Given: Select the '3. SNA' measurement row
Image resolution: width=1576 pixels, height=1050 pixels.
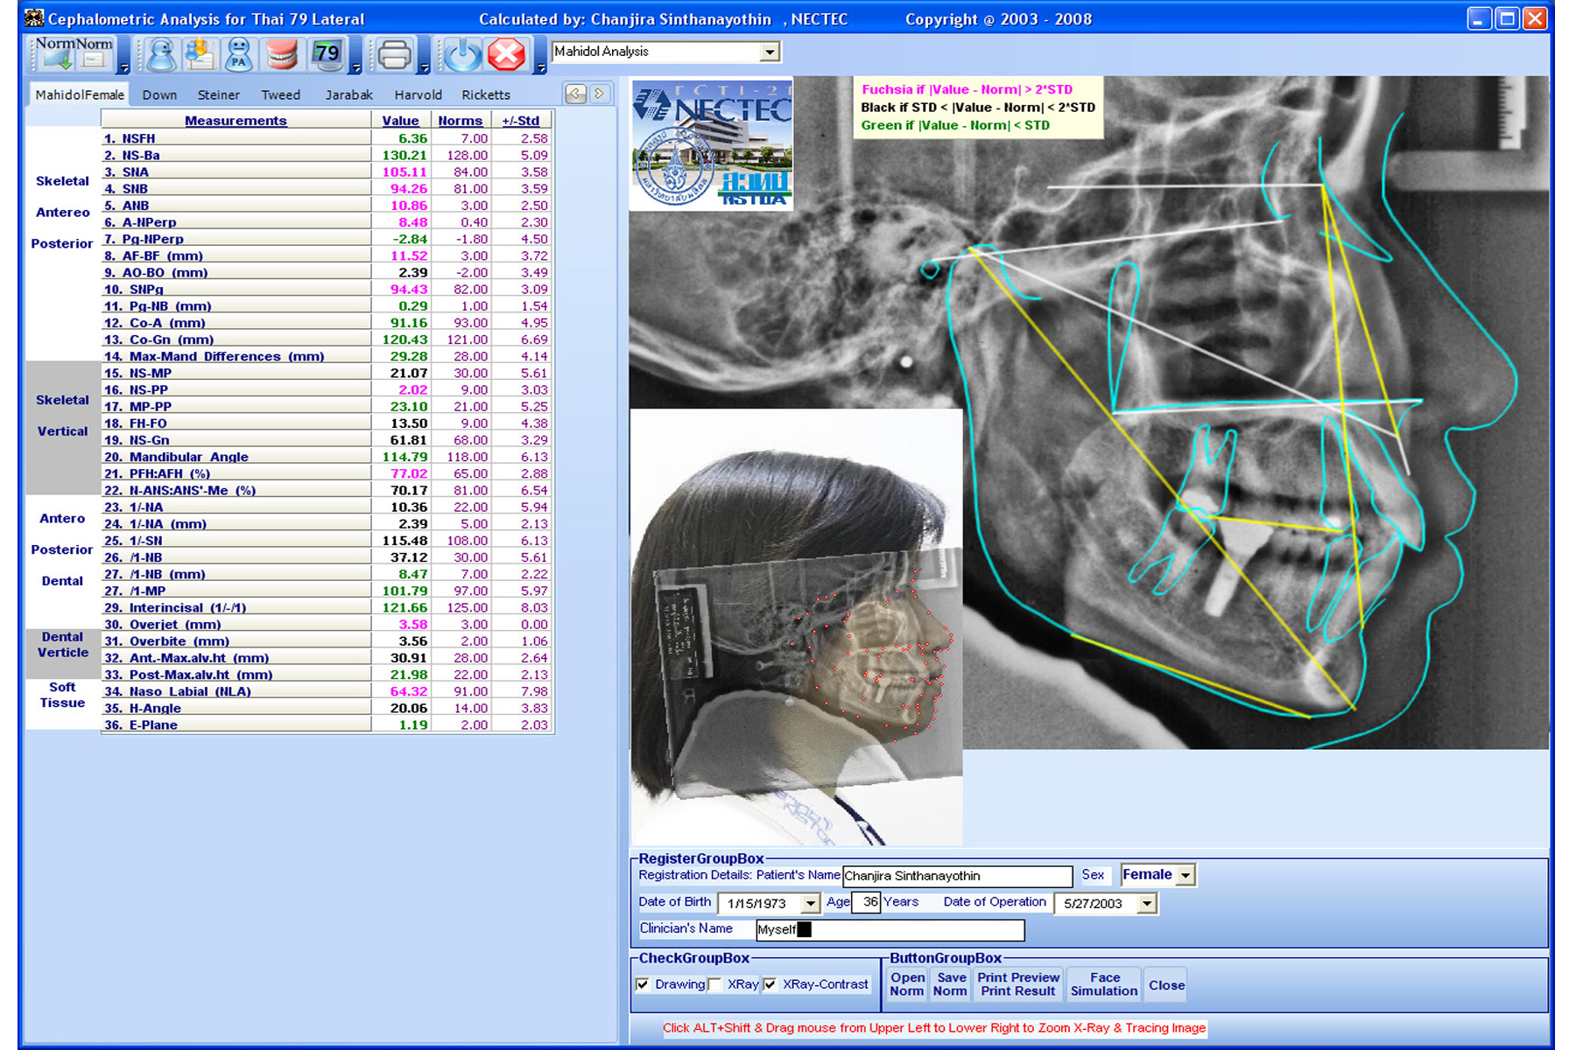Looking at the screenshot, I should click(327, 172).
